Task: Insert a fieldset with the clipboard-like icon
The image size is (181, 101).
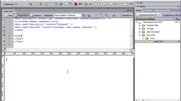Action: 126,4
